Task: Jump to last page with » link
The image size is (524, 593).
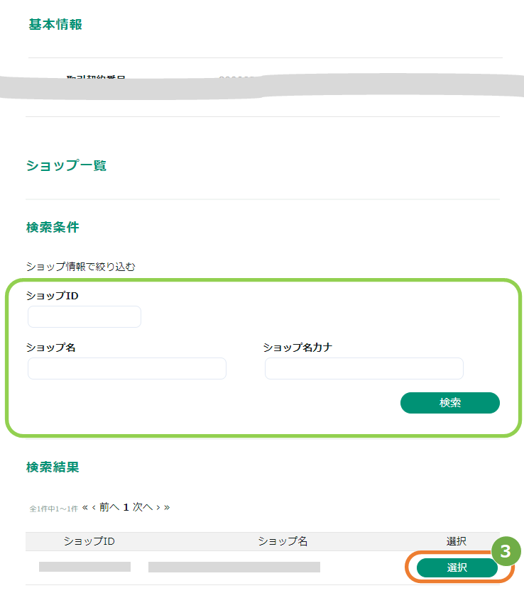Action: pyautogui.click(x=167, y=507)
